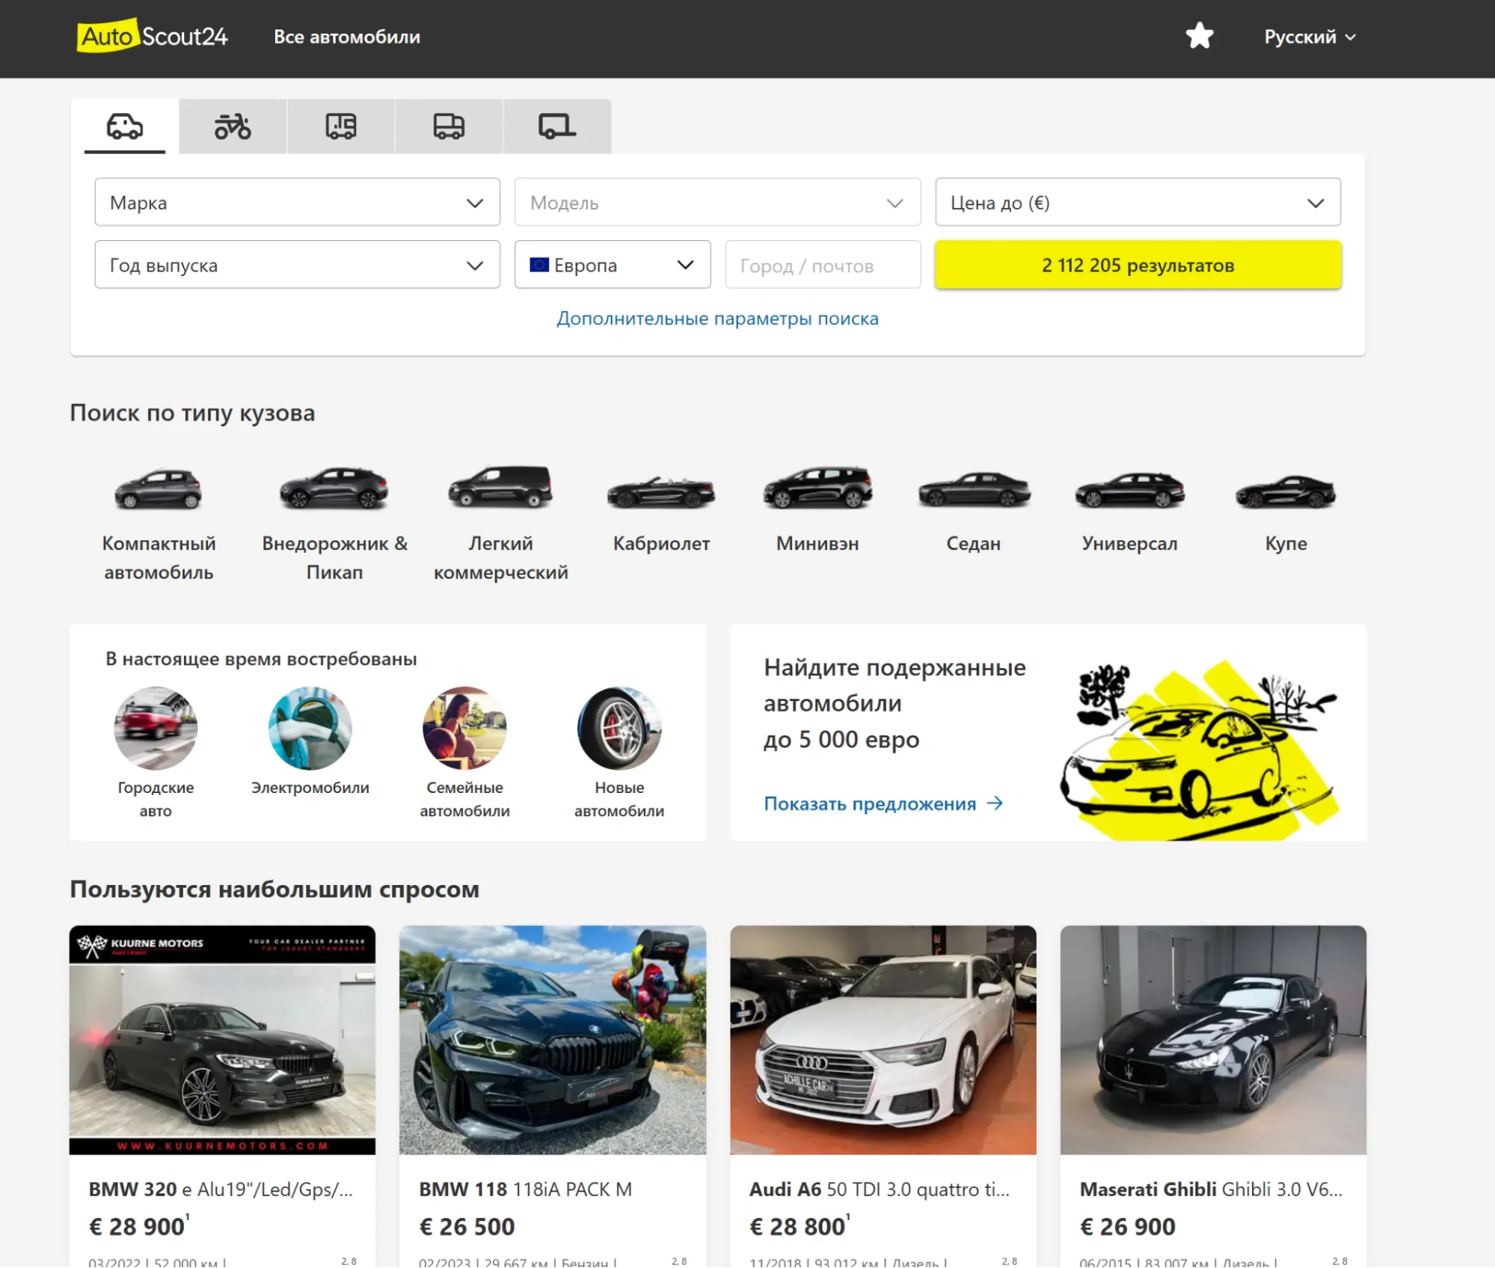
Task: Open Дополнительные параметры поиска link
Action: (x=717, y=318)
